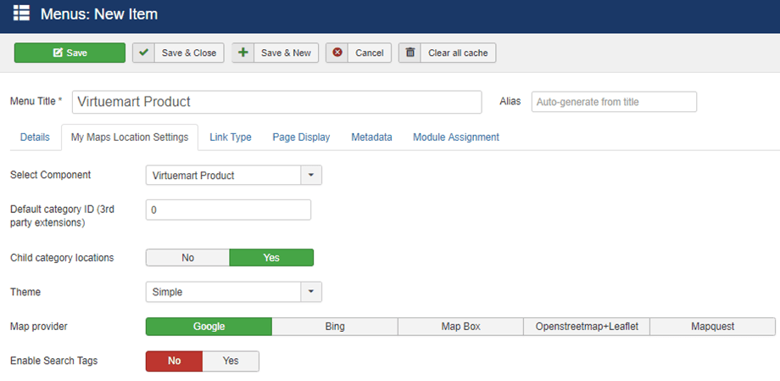Expand the Theme dropdown arrow

pos(311,292)
